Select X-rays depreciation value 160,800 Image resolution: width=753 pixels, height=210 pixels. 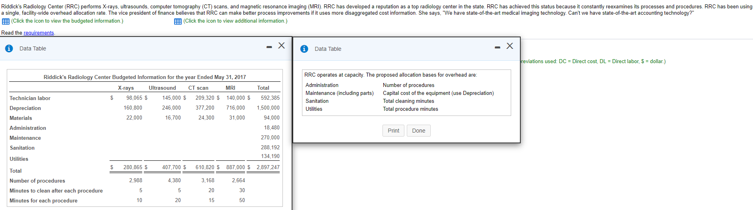[133, 108]
